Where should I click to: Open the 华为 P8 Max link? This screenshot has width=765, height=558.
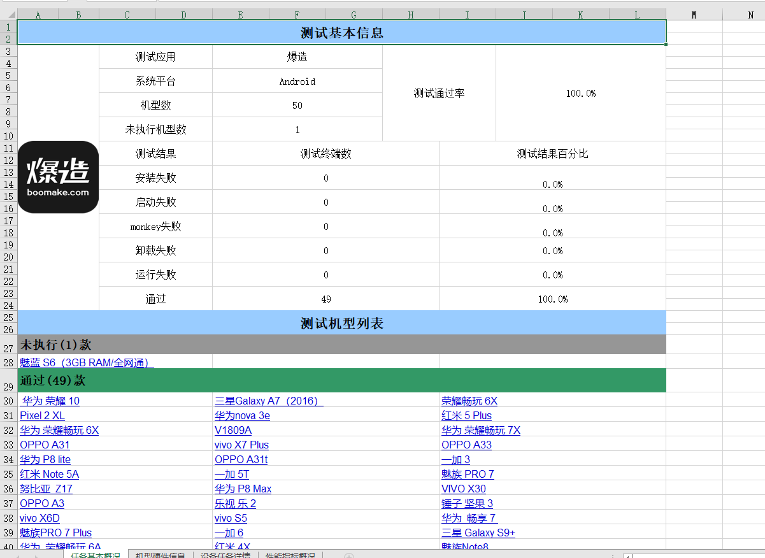pos(243,489)
